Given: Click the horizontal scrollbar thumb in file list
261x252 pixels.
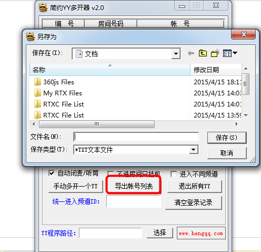Looking at the screenshot, I should click(97, 124).
